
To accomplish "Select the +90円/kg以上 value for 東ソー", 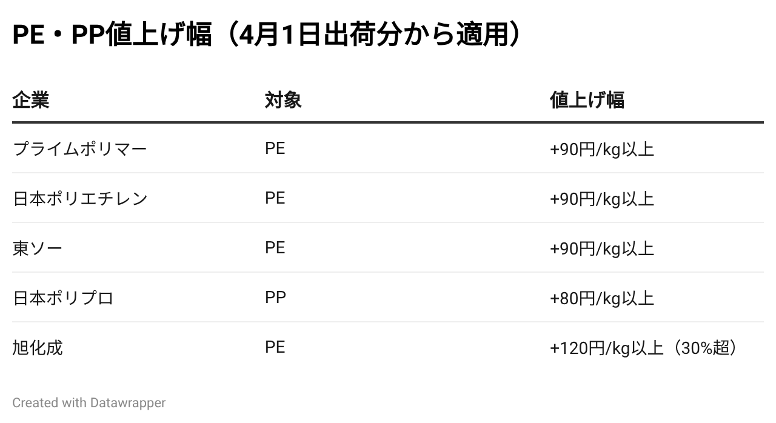I will [602, 248].
